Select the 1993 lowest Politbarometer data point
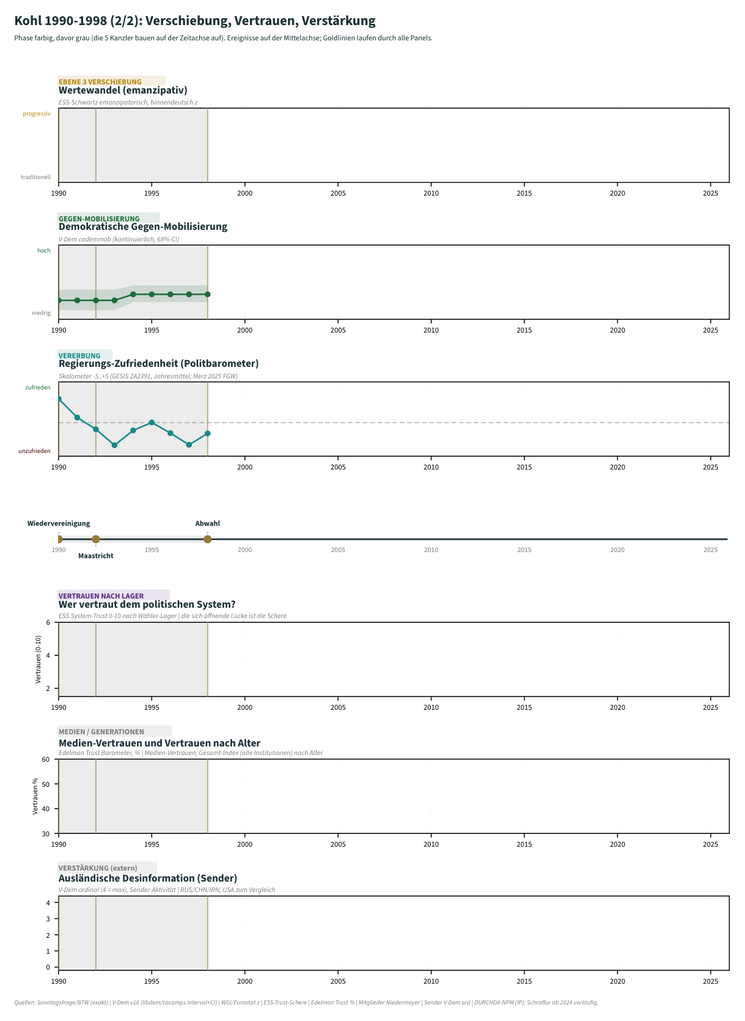 [114, 445]
